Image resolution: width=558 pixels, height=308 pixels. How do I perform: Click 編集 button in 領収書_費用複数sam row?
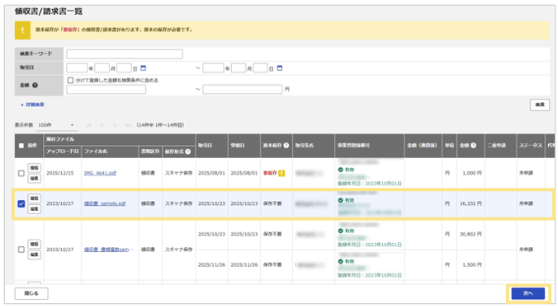tap(34, 254)
